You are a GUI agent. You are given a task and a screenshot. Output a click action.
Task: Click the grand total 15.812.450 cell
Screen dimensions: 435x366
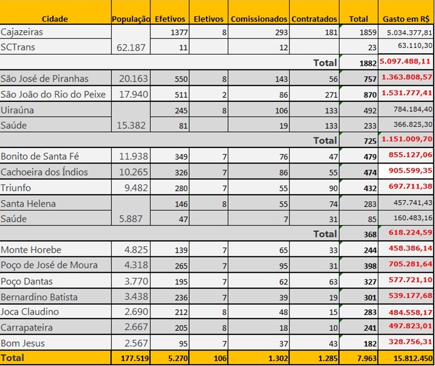[406, 359]
